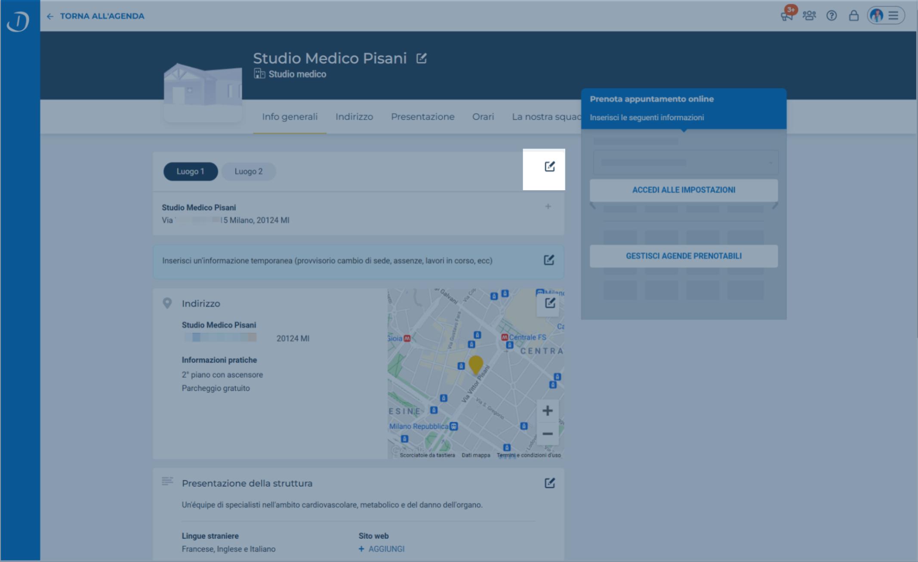Switch to the Luogo 2 pill

tap(249, 171)
